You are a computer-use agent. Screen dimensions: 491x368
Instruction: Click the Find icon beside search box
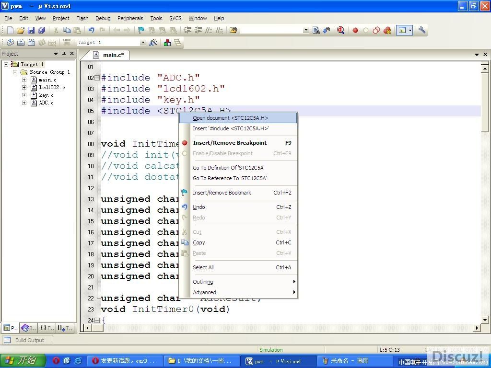316,30
